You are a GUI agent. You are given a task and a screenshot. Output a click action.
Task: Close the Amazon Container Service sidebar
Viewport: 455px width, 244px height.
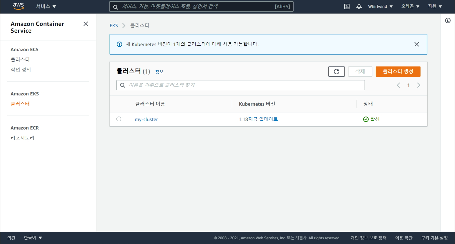click(x=86, y=24)
